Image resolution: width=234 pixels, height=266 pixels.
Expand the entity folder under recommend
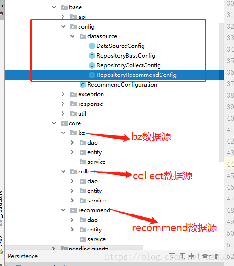click(x=72, y=230)
